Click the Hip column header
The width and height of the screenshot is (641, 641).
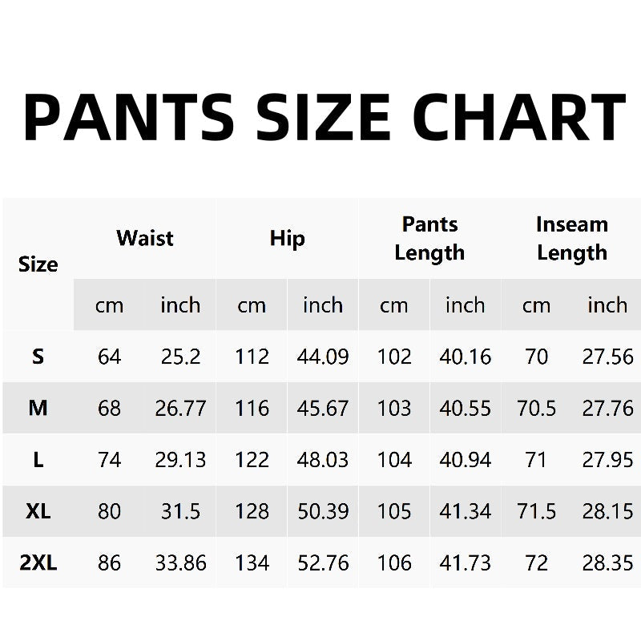[287, 238]
